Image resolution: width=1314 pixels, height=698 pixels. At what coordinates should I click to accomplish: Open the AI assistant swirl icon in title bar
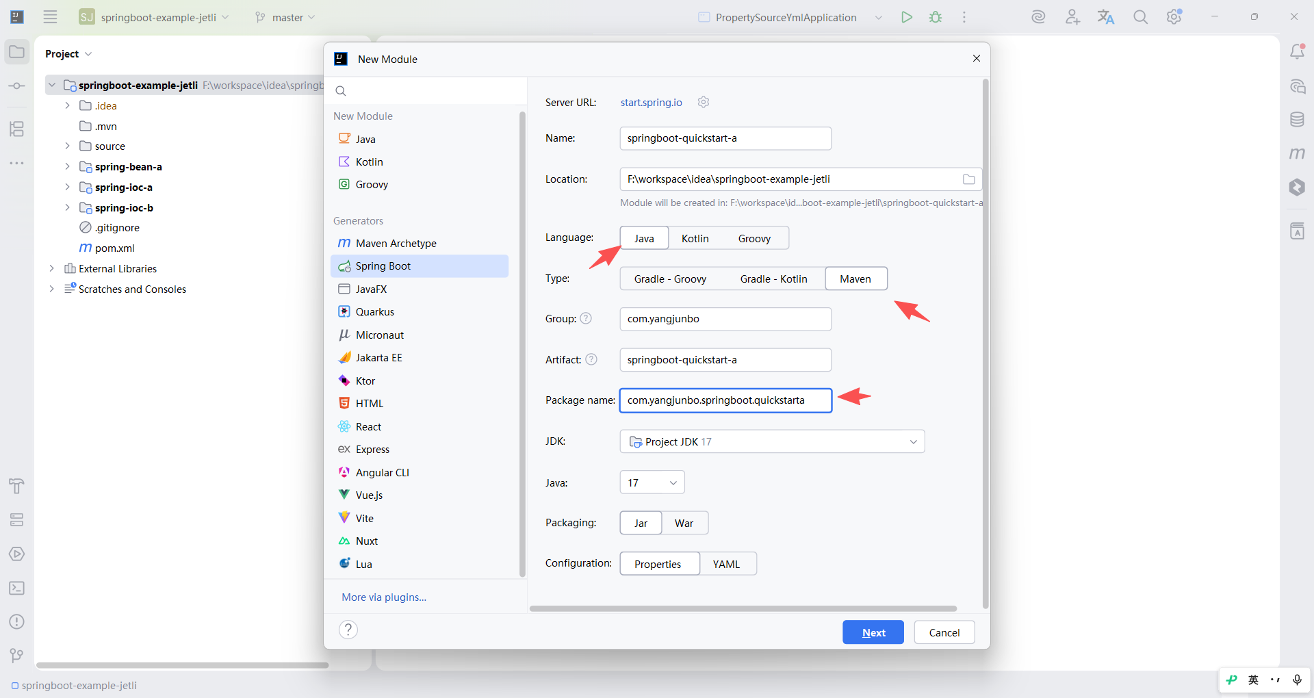[1038, 17]
